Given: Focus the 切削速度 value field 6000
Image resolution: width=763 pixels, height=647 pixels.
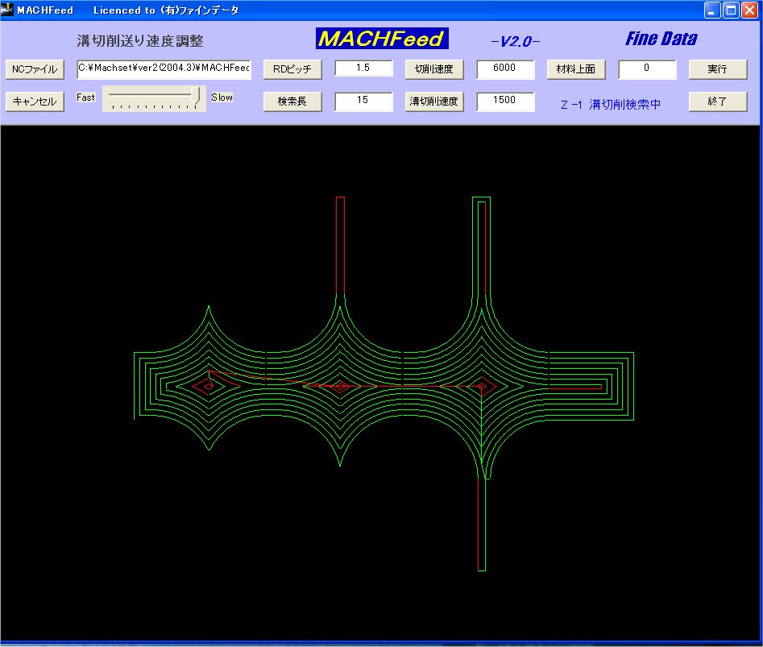Looking at the screenshot, I should coord(505,69).
